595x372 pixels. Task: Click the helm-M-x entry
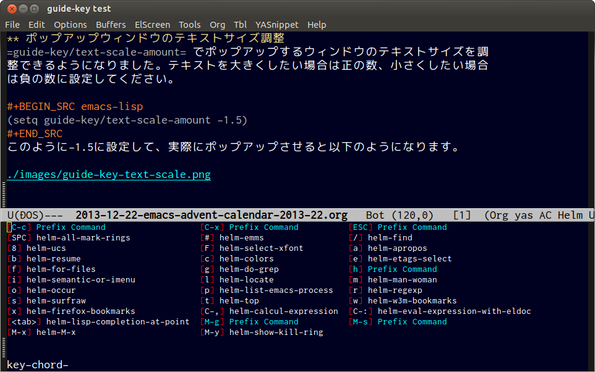pyautogui.click(x=41, y=332)
